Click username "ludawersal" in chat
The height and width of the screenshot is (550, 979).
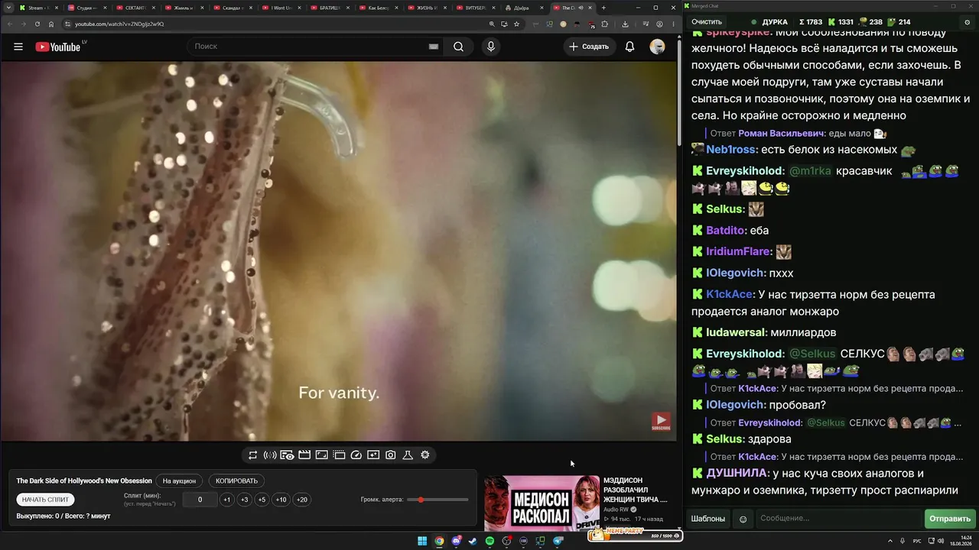[735, 333]
